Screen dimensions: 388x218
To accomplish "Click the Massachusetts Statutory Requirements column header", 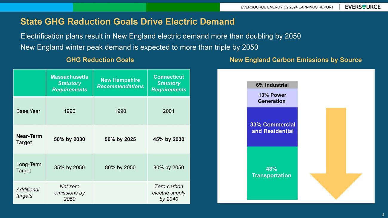I will [x=70, y=83].
